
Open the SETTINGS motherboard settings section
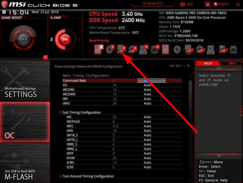25,80
